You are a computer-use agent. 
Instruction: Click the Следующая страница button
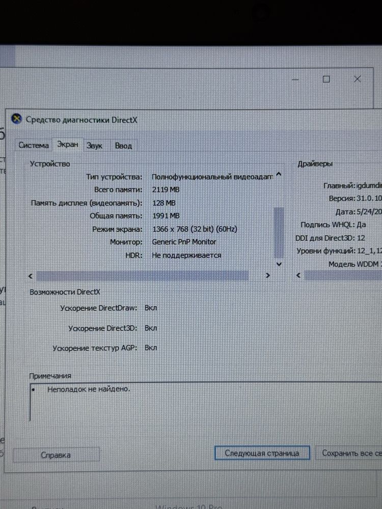[x=262, y=453]
